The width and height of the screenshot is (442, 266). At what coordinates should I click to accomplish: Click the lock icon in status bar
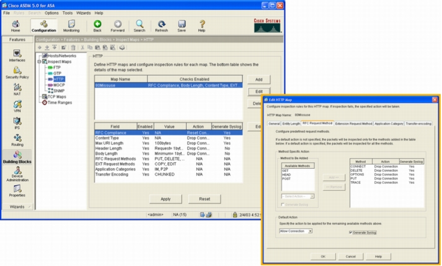click(x=235, y=215)
